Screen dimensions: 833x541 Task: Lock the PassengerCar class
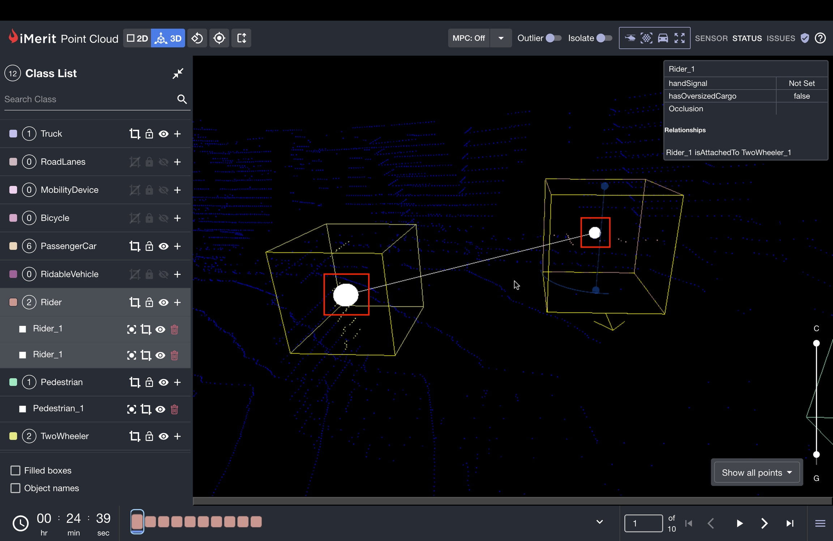tap(149, 246)
